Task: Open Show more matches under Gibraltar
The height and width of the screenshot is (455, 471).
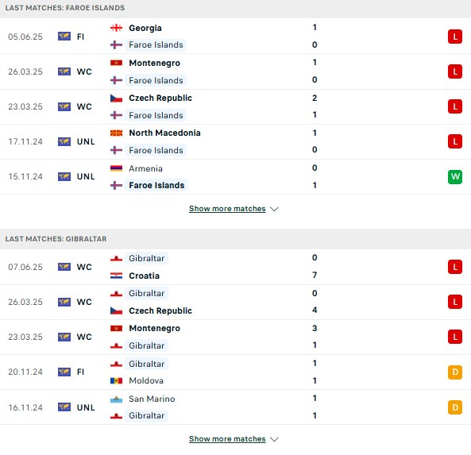Action: click(x=227, y=439)
